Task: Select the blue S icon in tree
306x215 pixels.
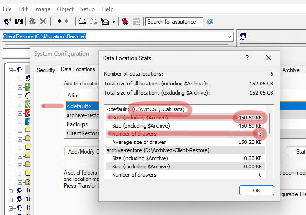Action: [28, 122]
